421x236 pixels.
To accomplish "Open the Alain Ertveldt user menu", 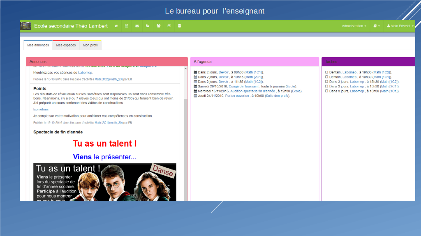I will [400, 26].
